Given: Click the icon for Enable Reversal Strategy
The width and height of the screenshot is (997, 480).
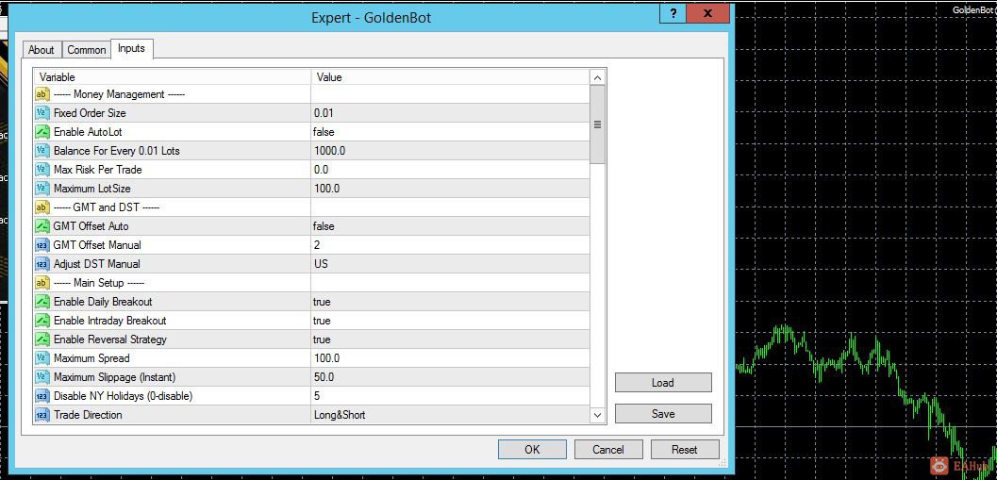Looking at the screenshot, I should click(x=42, y=339).
